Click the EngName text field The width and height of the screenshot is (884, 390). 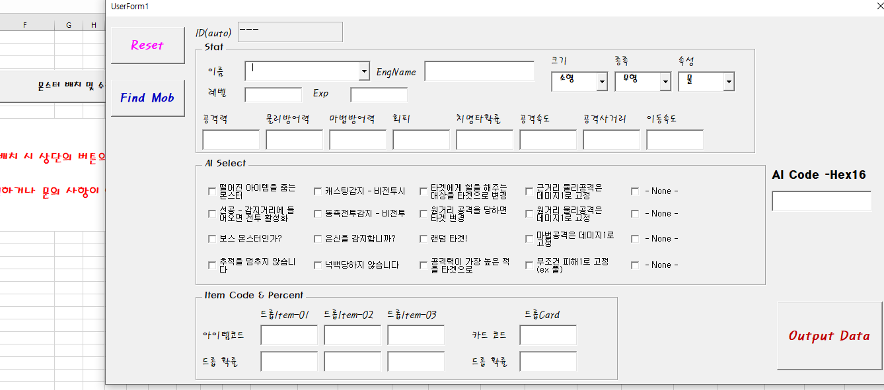(x=479, y=71)
